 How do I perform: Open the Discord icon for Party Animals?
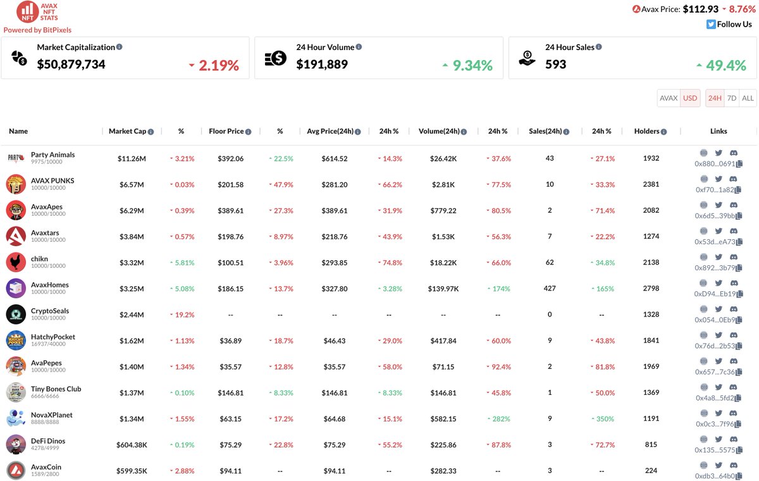734,153
